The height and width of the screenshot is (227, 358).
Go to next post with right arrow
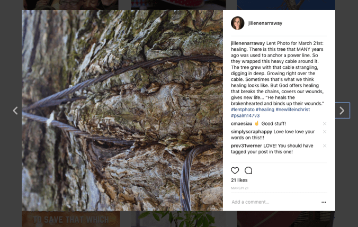point(342,111)
